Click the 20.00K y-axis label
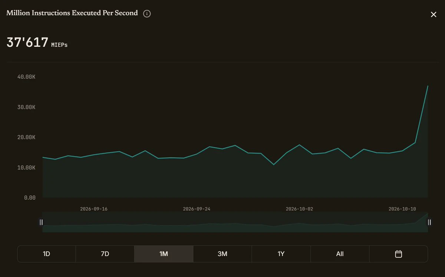Screen dimensions: 445x277 26,137
